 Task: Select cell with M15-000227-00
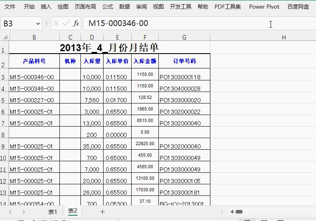[x=34, y=98]
